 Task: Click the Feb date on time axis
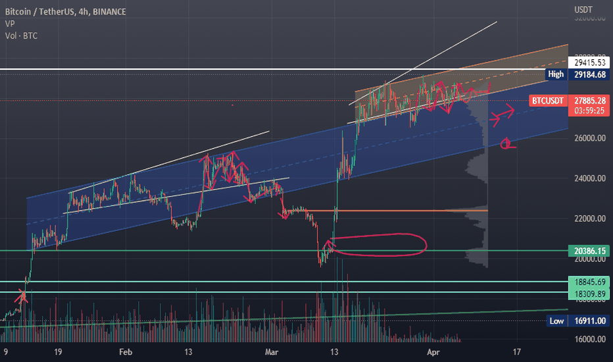point(126,352)
